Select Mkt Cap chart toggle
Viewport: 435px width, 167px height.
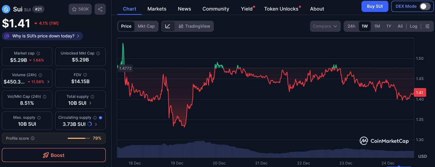point(146,26)
